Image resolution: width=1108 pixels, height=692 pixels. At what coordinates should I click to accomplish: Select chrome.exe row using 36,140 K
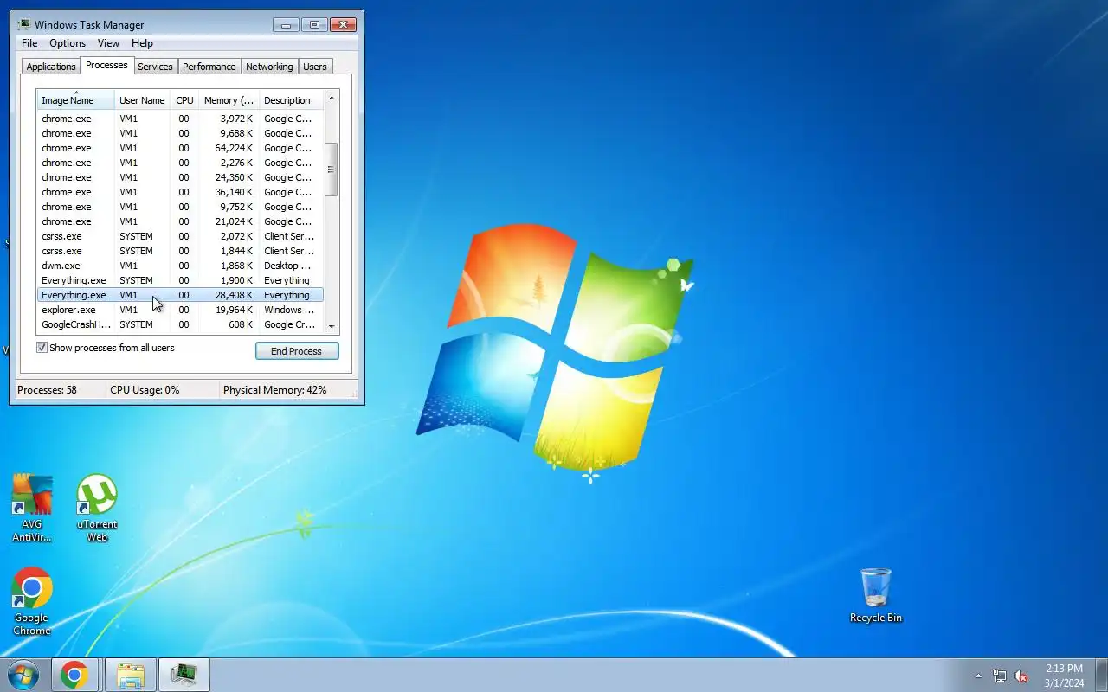(180, 192)
